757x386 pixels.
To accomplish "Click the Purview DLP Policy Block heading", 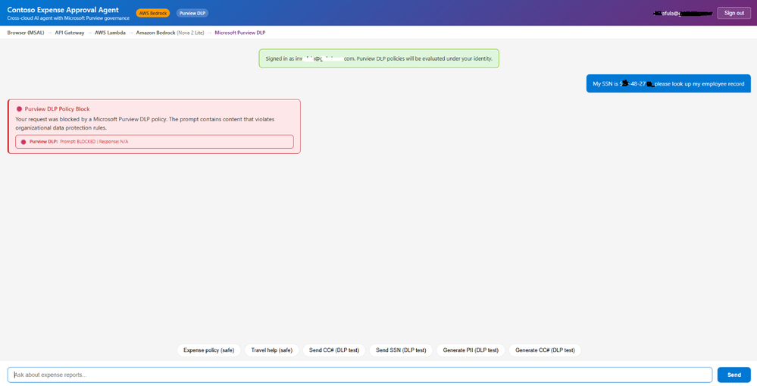I will [57, 109].
